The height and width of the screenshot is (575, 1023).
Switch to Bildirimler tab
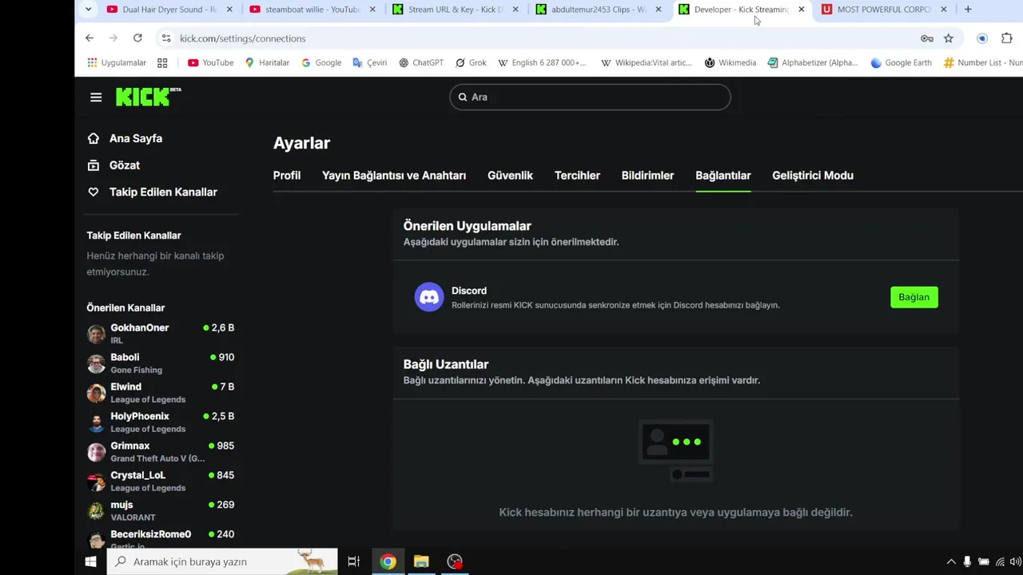[647, 175]
